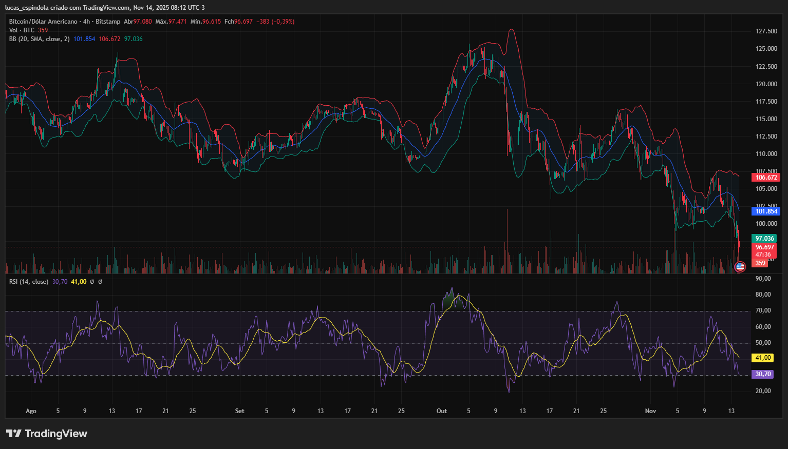Click the Set label on time axis
This screenshot has width=788, height=449.
[x=239, y=411]
